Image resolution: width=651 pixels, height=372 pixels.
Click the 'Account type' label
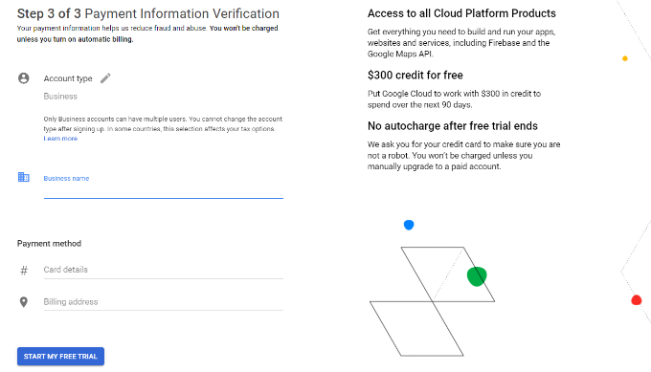click(x=68, y=78)
